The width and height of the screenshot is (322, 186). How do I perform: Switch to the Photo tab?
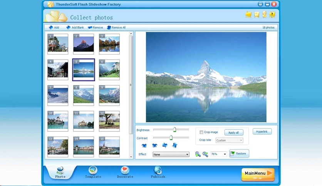60,172
